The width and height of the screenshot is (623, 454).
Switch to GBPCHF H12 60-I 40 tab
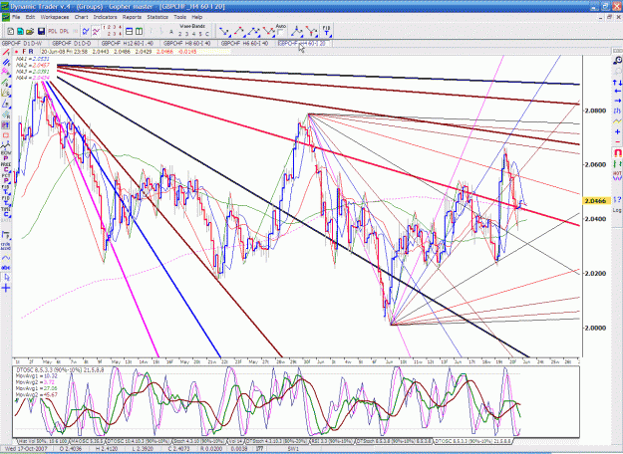[128, 43]
